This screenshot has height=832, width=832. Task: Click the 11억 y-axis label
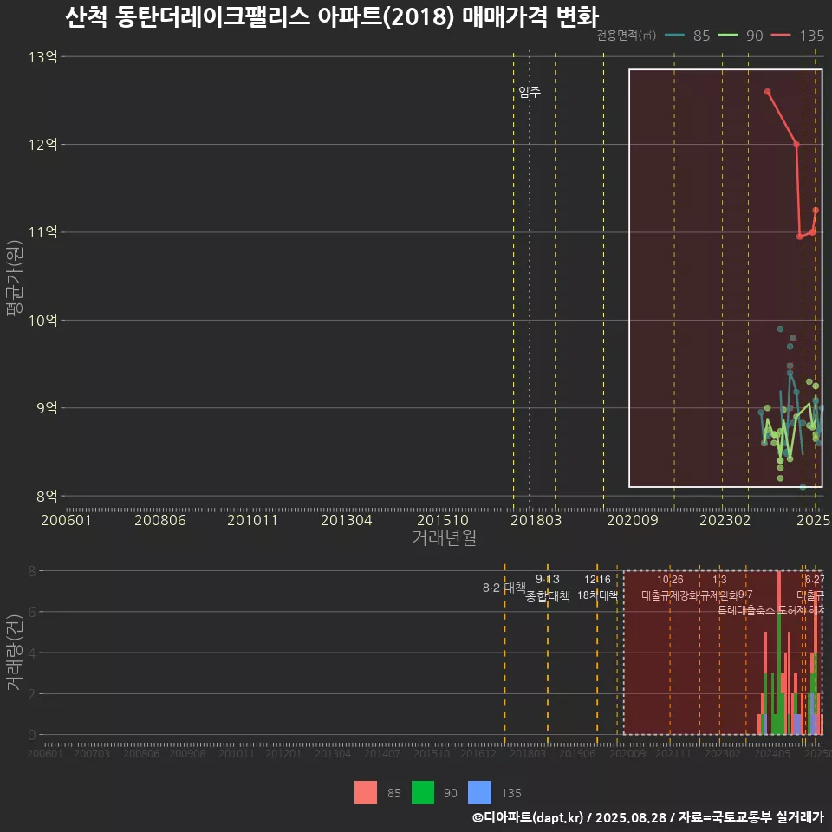[x=43, y=232]
